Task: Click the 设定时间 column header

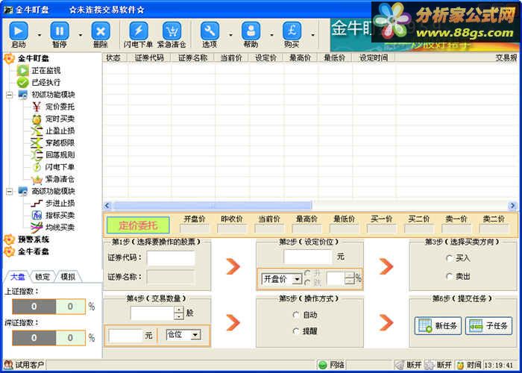Action: pyautogui.click(x=374, y=57)
